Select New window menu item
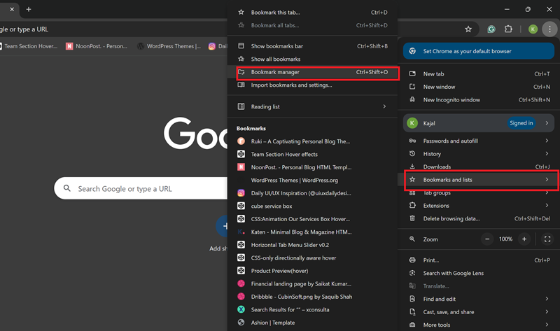 479,87
